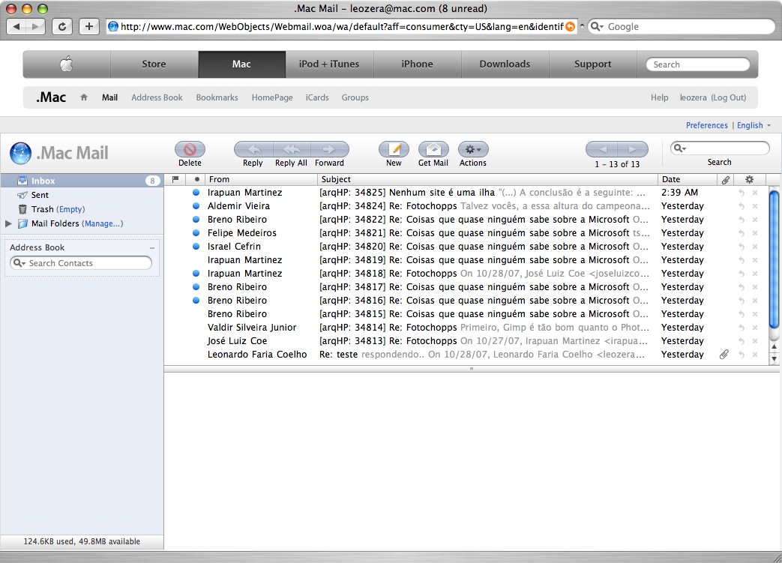The width and height of the screenshot is (782, 563).
Task: Click the Reply All double-arrow icon
Action: click(x=291, y=149)
